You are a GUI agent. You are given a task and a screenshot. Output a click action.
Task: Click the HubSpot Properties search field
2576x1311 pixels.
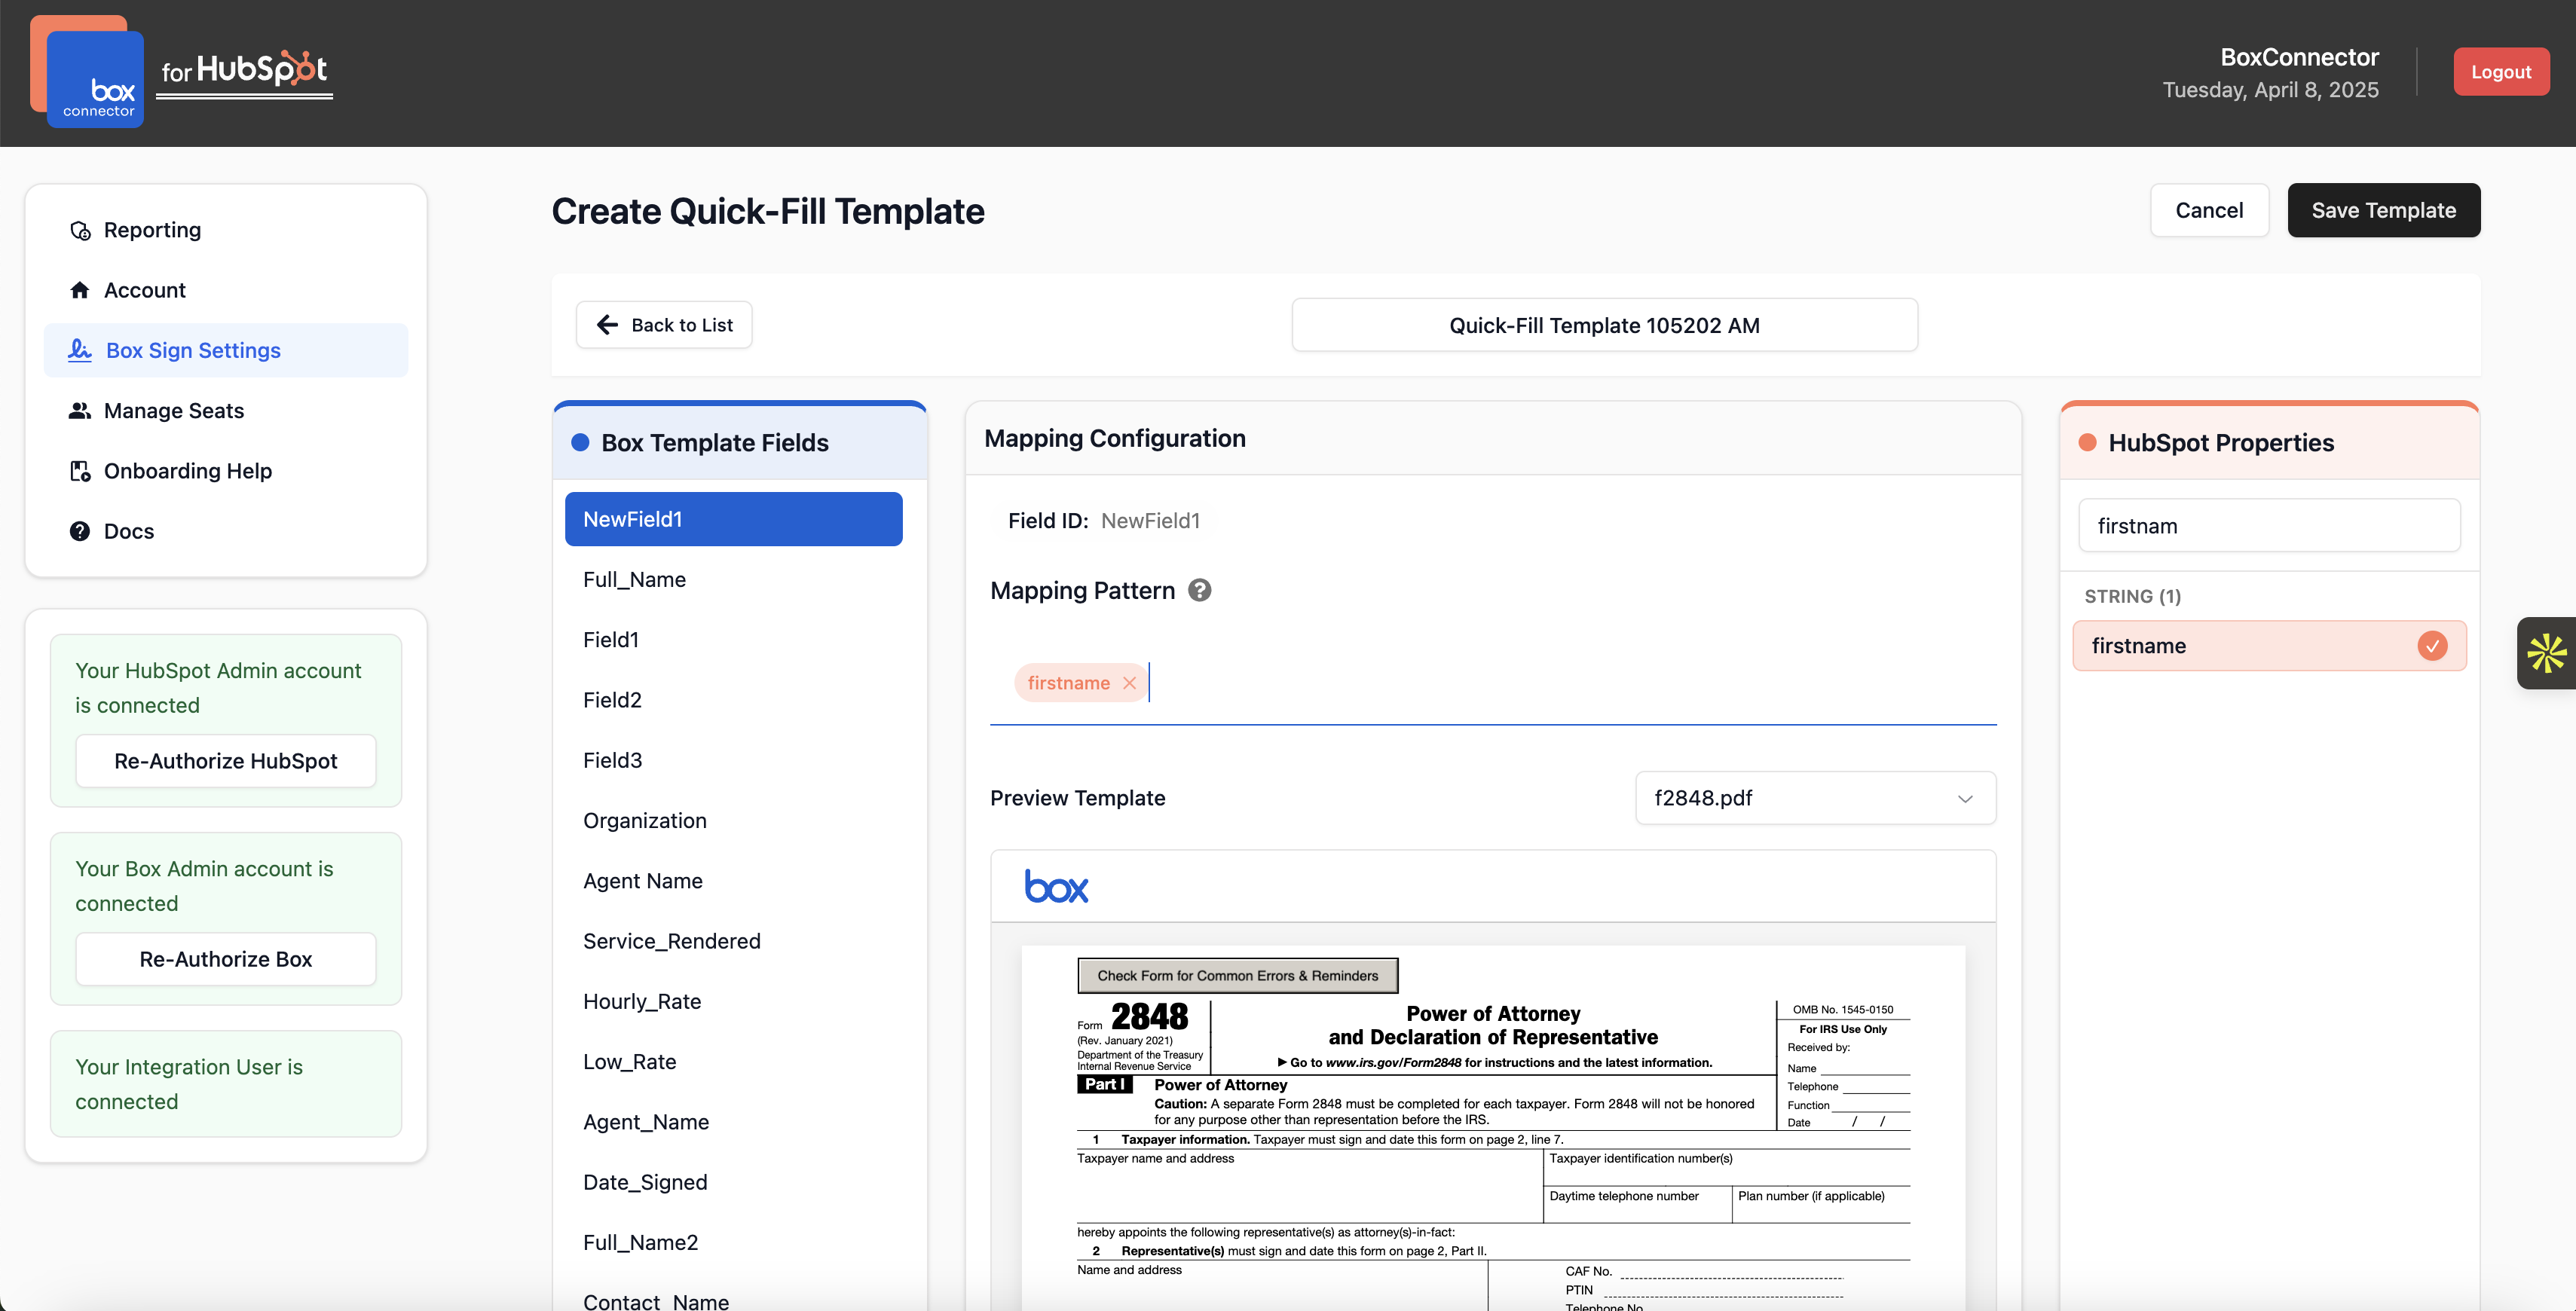[x=2269, y=526]
